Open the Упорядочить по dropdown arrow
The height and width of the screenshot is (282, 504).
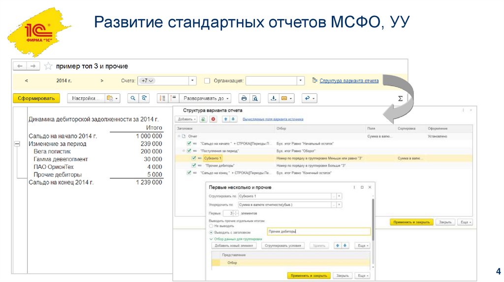coord(339,205)
